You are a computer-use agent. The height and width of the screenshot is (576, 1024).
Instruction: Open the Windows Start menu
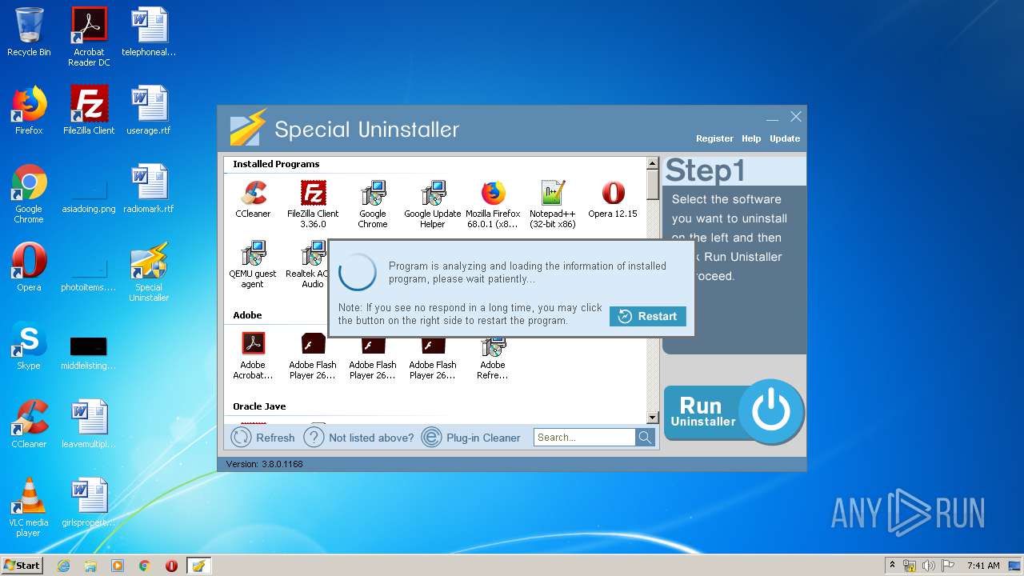coord(22,566)
